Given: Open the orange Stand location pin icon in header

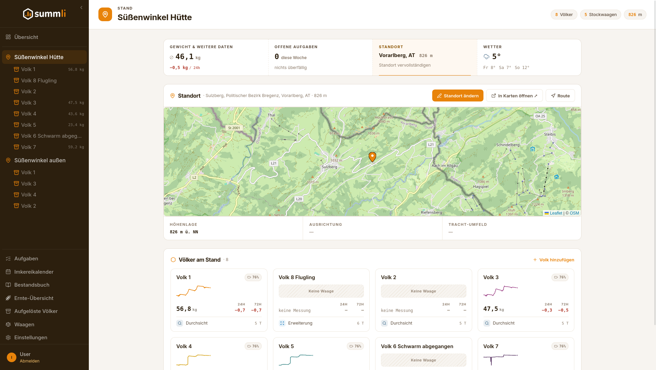Looking at the screenshot, I should (x=105, y=14).
